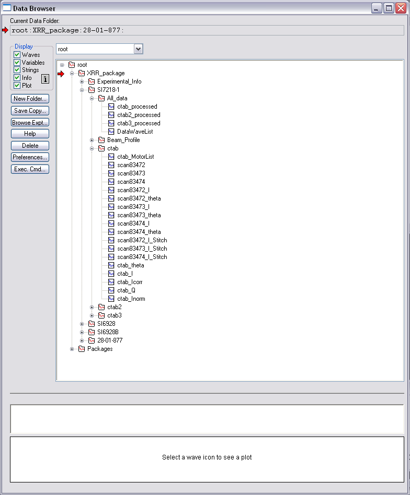410x495 pixels.
Task: Collapse the XRR_package node
Action: [x=72, y=73]
